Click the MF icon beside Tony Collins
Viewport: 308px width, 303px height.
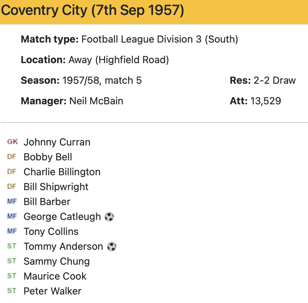coord(12,231)
